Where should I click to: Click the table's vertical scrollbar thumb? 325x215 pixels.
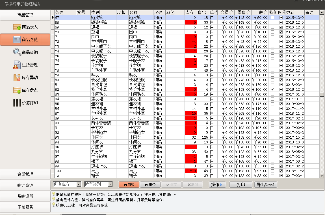[322, 94]
